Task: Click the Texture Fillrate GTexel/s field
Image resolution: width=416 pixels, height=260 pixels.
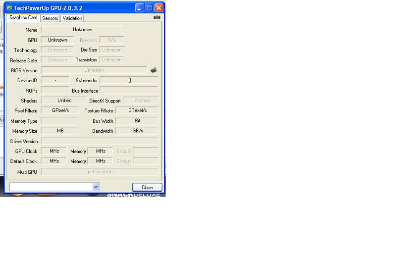Action: click(137, 110)
